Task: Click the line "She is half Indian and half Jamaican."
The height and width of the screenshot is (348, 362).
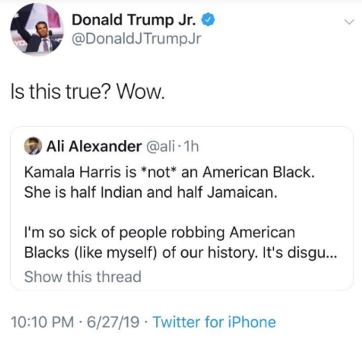Action: pyautogui.click(x=150, y=193)
